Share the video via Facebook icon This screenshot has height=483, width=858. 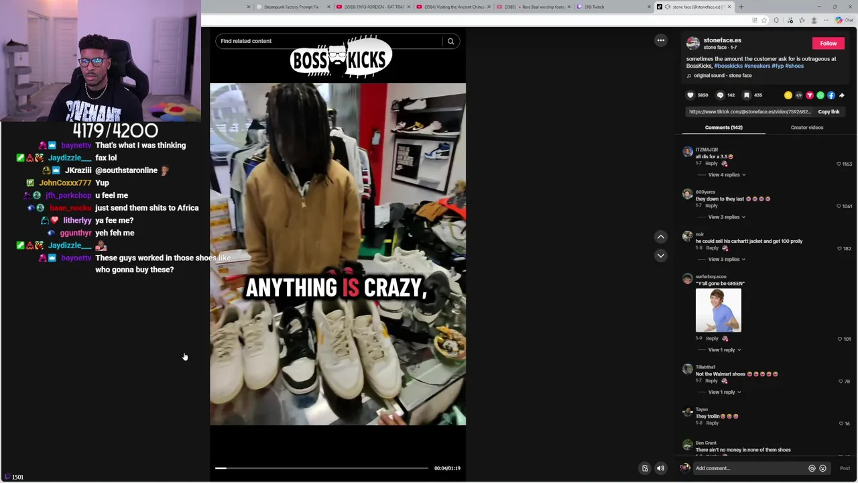831,95
